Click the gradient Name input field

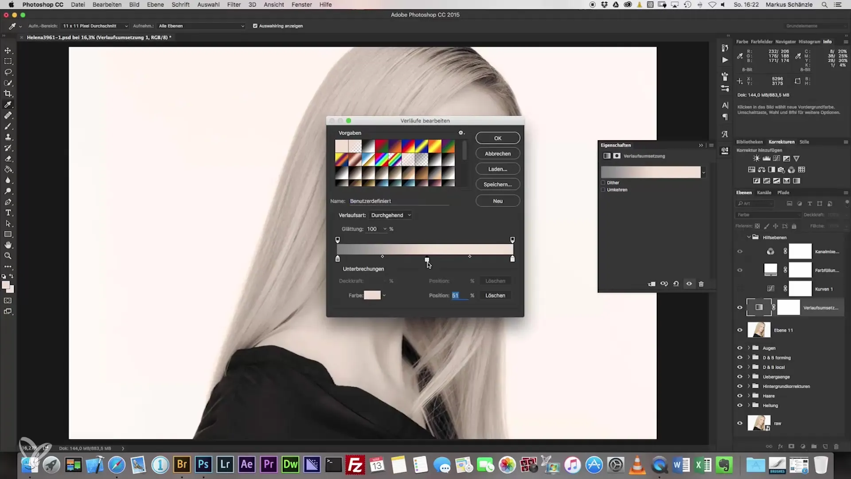coord(399,201)
